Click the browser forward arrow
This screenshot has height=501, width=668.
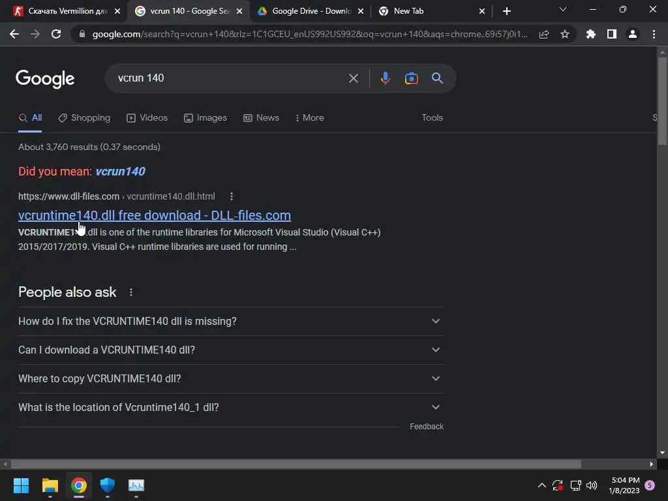point(35,34)
